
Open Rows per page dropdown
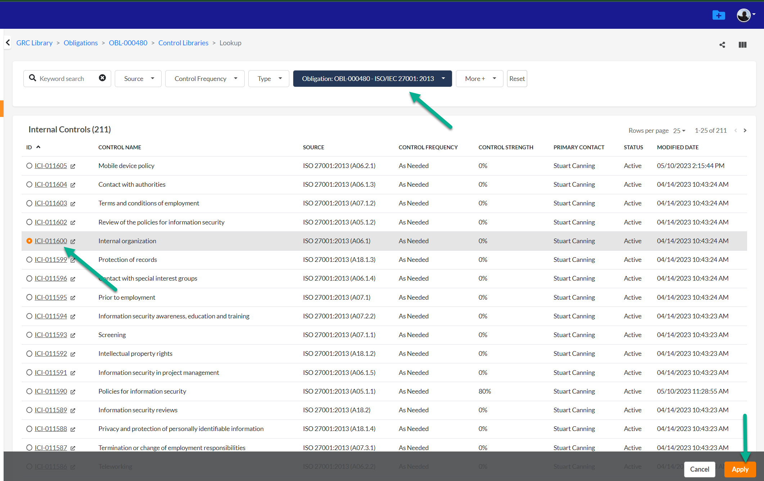pyautogui.click(x=679, y=131)
